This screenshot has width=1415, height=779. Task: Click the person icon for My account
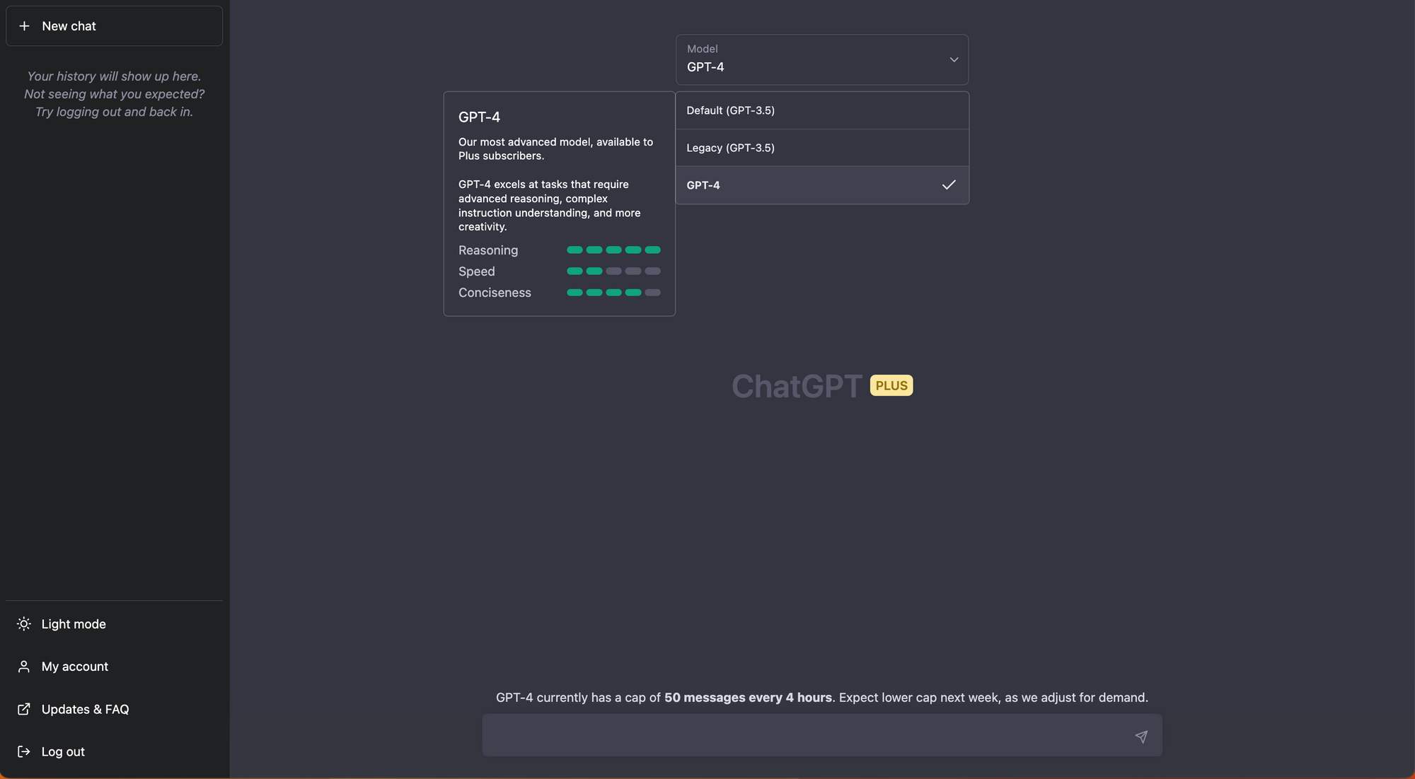click(24, 666)
